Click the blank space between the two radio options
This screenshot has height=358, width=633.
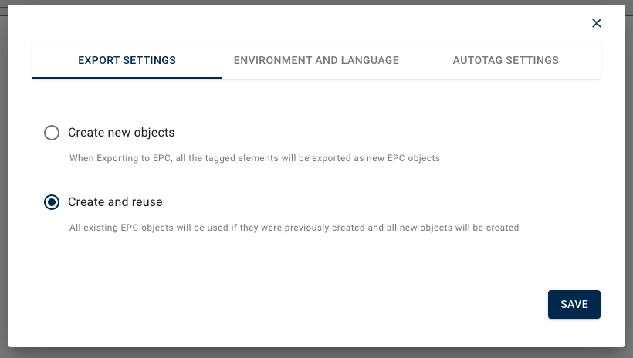click(309, 179)
